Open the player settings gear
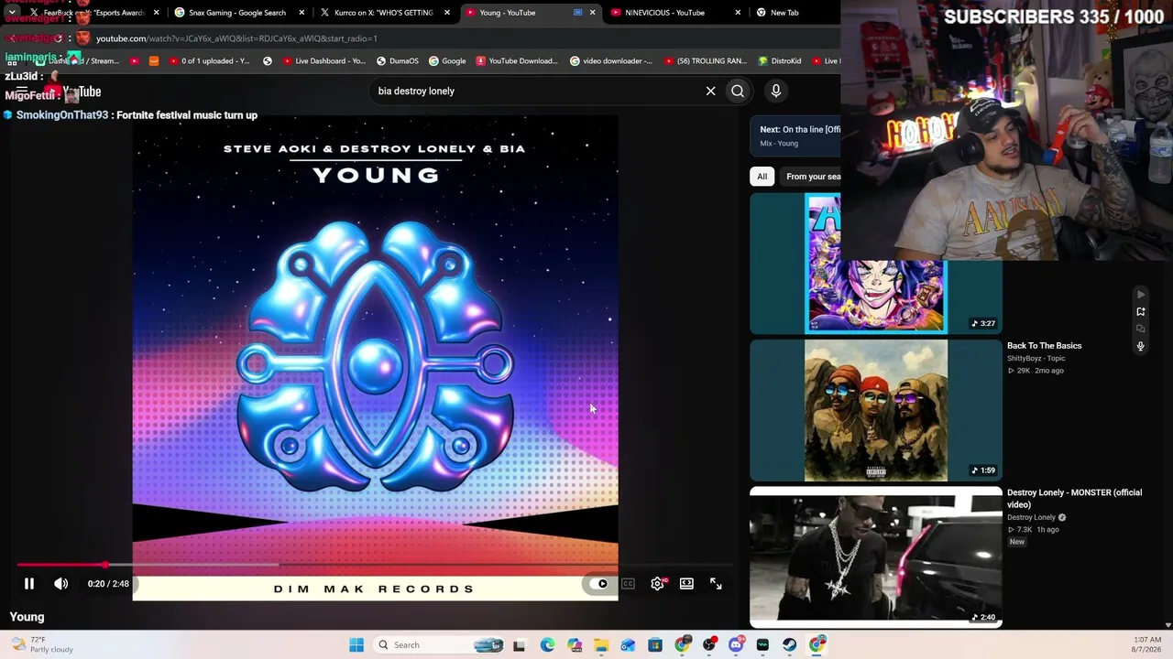1173x659 pixels. (657, 583)
